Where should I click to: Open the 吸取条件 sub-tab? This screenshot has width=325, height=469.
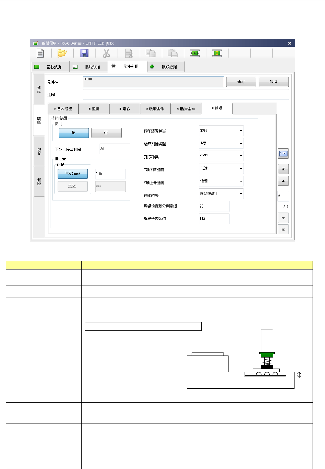155,109
